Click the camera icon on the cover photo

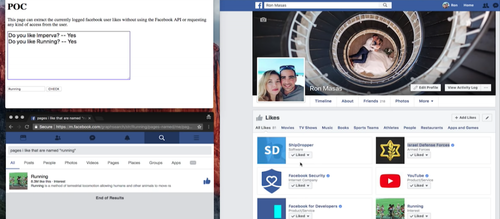pos(263,20)
